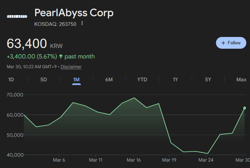Click the chart peak near Mar 16
Image resolution: width=250 pixels, height=168 pixels.
134,98
